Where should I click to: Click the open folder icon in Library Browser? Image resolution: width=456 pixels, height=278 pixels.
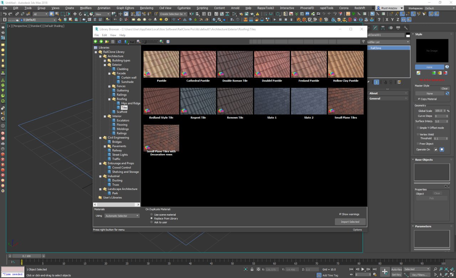coord(107,42)
